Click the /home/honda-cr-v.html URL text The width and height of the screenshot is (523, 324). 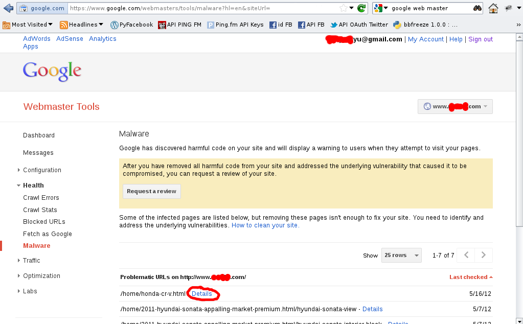click(x=153, y=294)
